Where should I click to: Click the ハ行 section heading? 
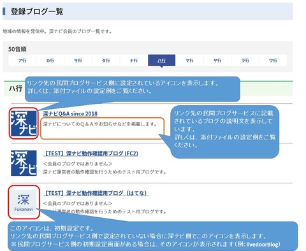15,89
